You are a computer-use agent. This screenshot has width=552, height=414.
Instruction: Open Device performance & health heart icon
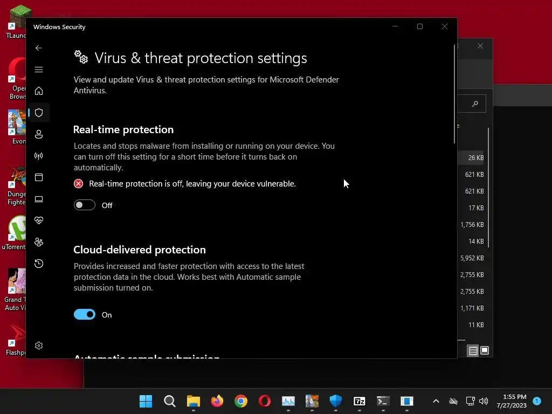pyautogui.click(x=39, y=220)
